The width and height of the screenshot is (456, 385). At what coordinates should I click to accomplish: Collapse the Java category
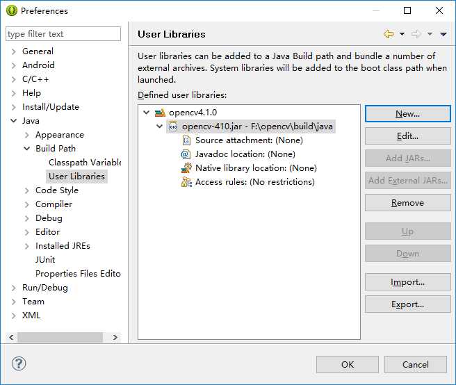[13, 121]
